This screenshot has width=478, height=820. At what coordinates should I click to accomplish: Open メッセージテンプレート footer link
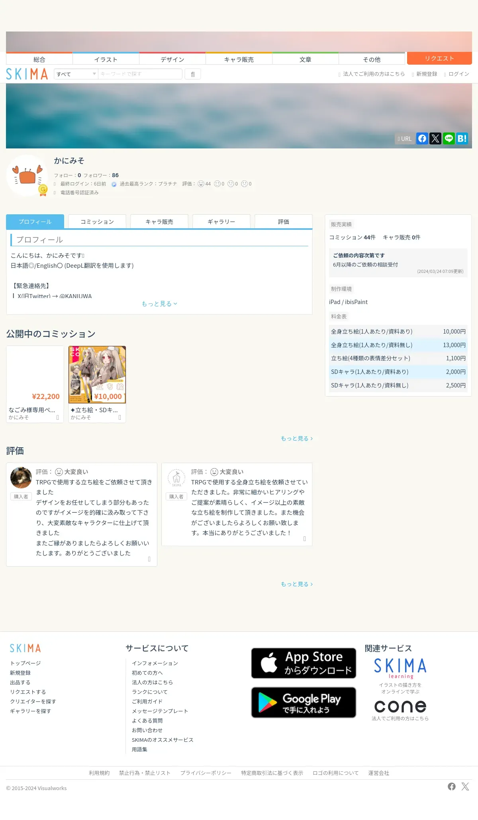pyautogui.click(x=160, y=711)
